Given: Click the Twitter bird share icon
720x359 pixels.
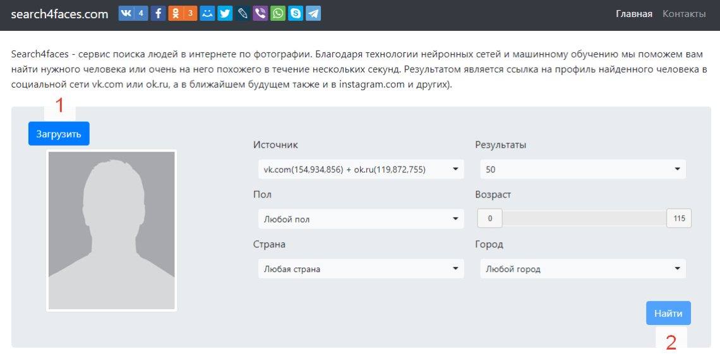Looking at the screenshot, I should [225, 13].
